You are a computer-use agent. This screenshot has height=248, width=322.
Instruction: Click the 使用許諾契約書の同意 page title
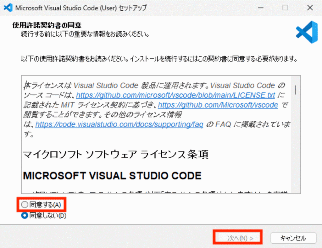click(x=49, y=25)
